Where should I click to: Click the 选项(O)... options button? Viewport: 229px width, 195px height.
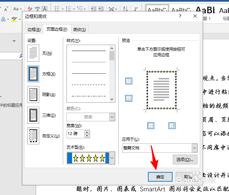click(185, 159)
